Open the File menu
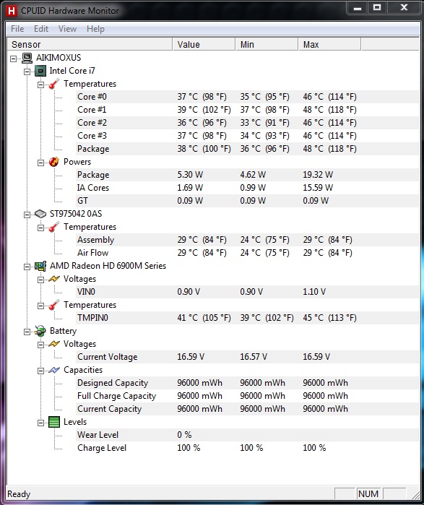This screenshot has width=424, height=505. pyautogui.click(x=17, y=29)
